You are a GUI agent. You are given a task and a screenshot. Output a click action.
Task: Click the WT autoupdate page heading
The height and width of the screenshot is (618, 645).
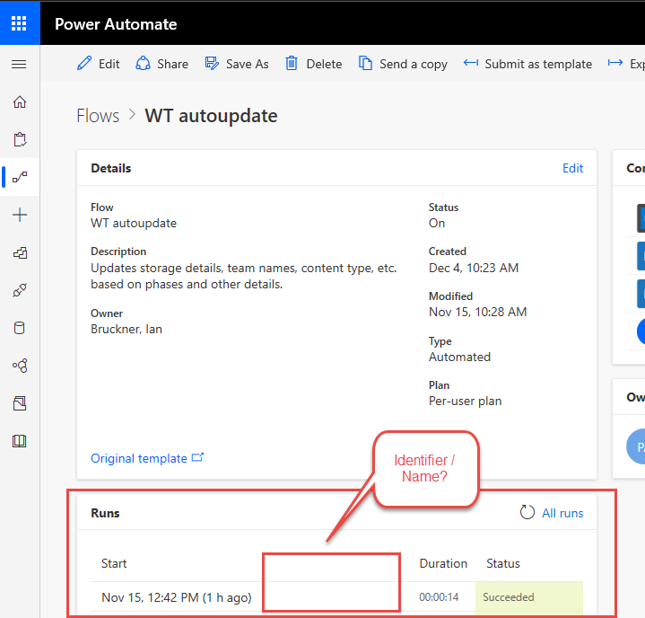[211, 116]
